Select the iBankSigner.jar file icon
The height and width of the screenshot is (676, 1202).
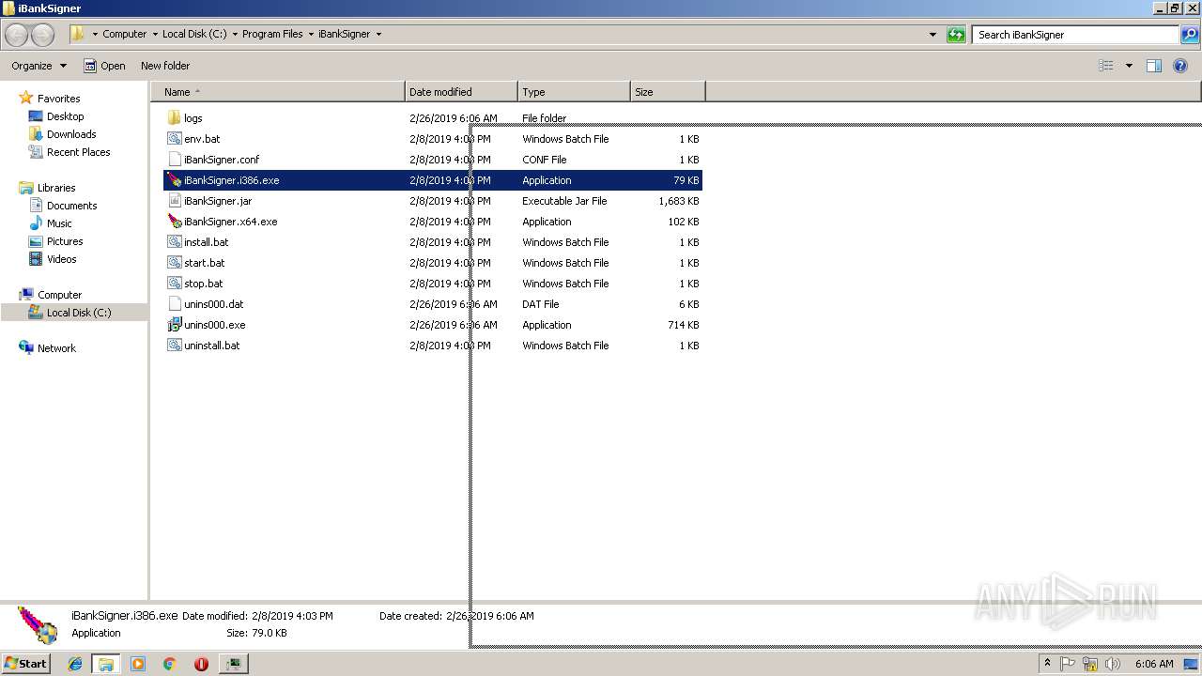[174, 201]
